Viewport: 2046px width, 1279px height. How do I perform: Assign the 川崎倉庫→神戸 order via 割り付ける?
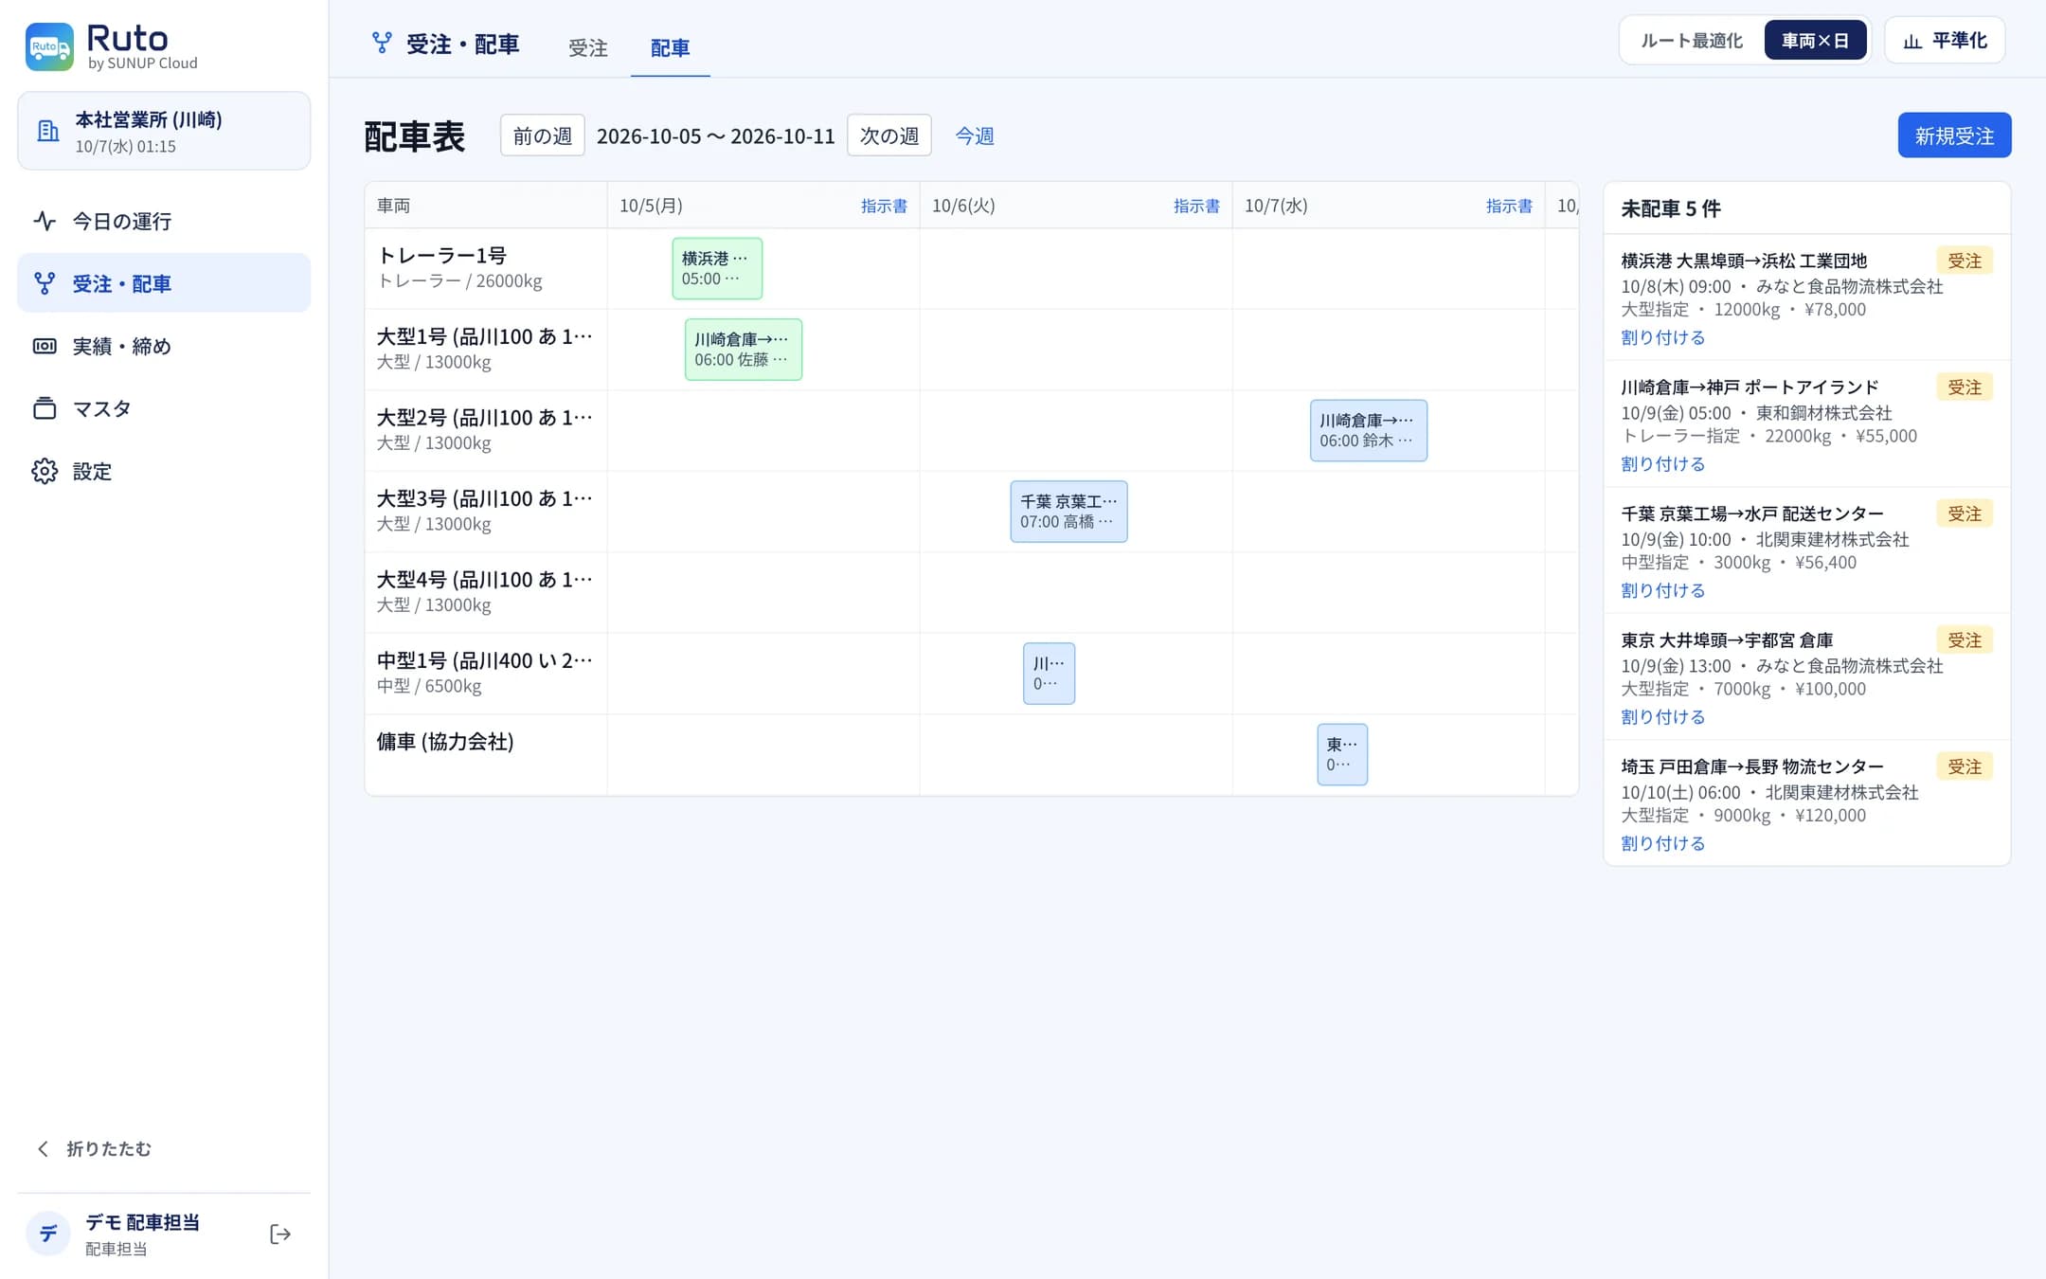click(x=1662, y=464)
